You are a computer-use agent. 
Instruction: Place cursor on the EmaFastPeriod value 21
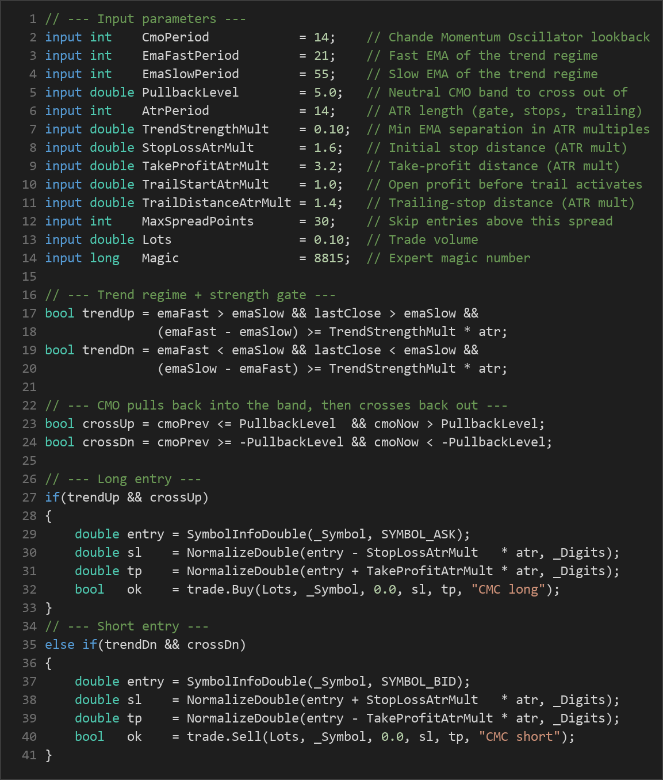321,56
